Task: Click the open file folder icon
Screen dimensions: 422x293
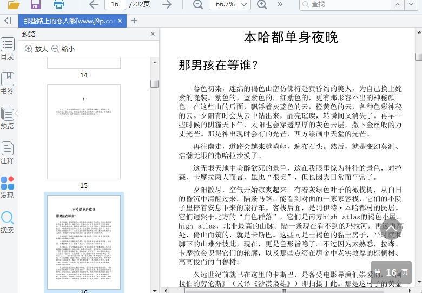Action: click(x=14, y=5)
